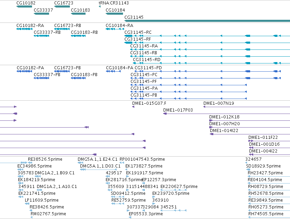The width and height of the screenshot is (290, 219).
Task: Click EST EK221741.5prime
Action: click(x=21, y=197)
